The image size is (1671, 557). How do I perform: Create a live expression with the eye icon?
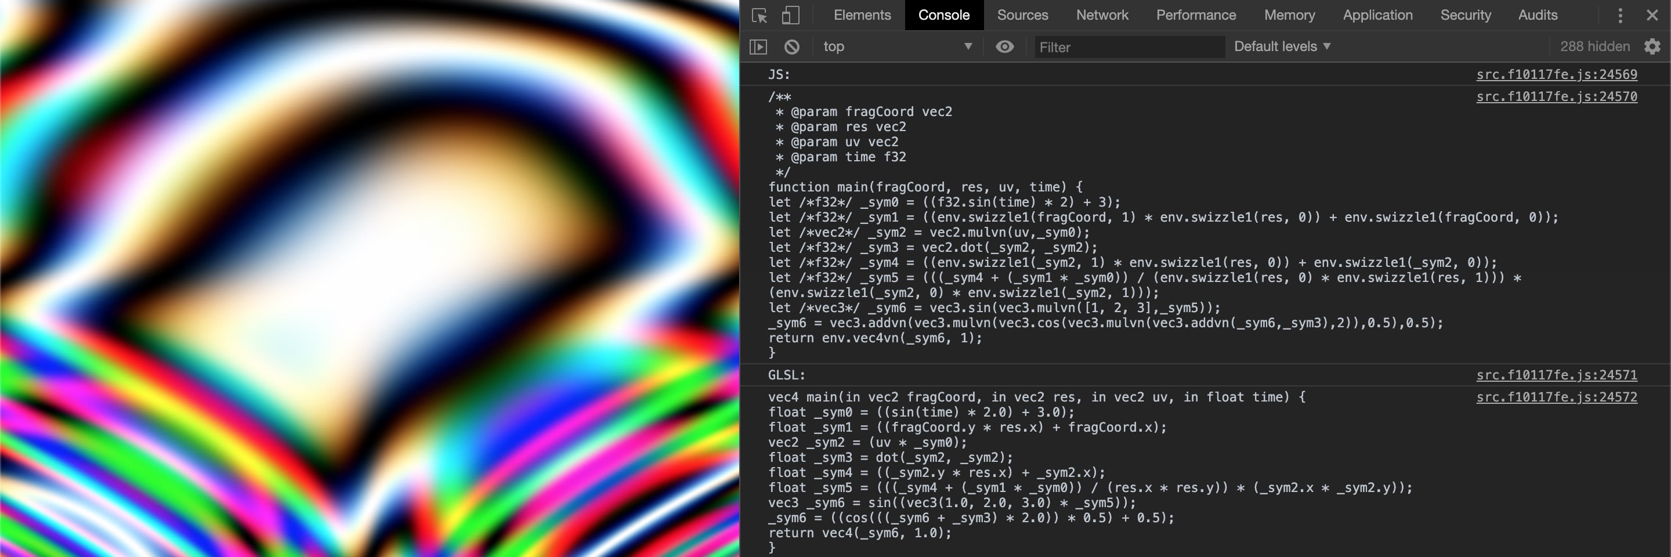click(x=1005, y=46)
